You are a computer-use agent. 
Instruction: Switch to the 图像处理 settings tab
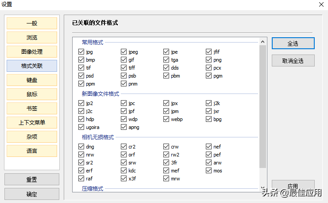[x=32, y=52]
